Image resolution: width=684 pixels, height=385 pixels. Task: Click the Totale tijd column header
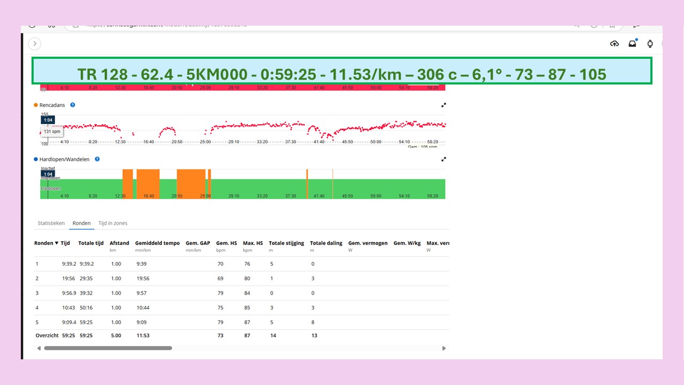pos(91,243)
